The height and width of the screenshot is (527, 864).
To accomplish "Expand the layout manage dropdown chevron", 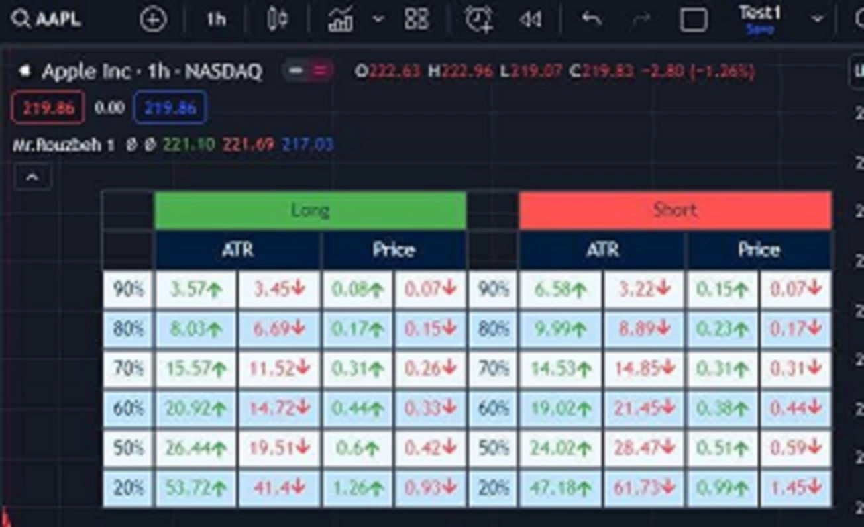I will (818, 19).
